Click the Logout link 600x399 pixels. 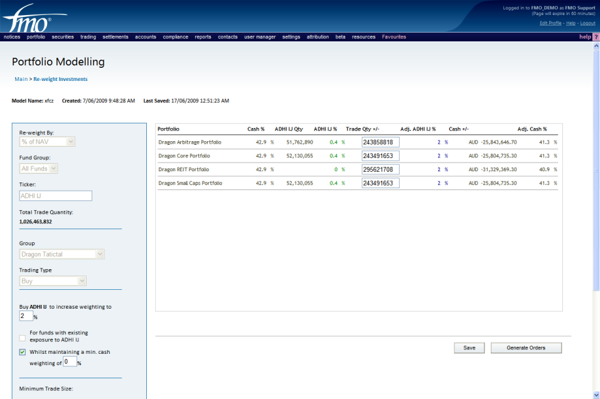coord(587,23)
